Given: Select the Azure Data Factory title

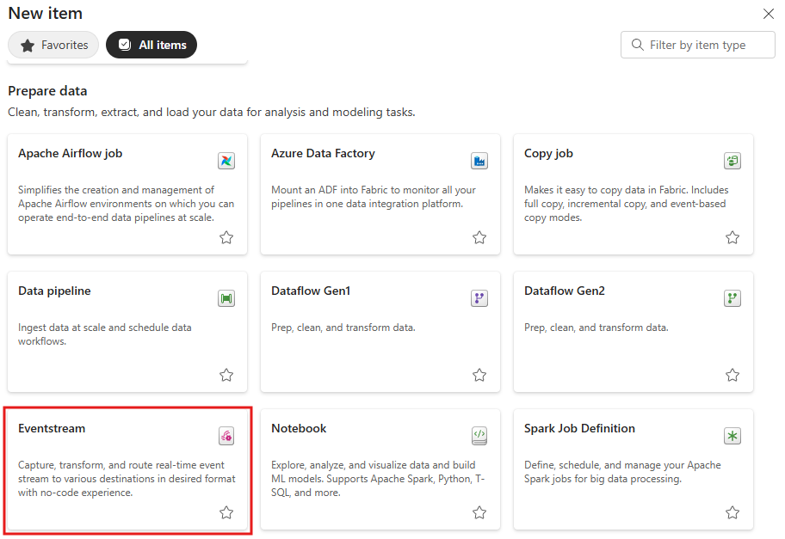Looking at the screenshot, I should point(323,154).
